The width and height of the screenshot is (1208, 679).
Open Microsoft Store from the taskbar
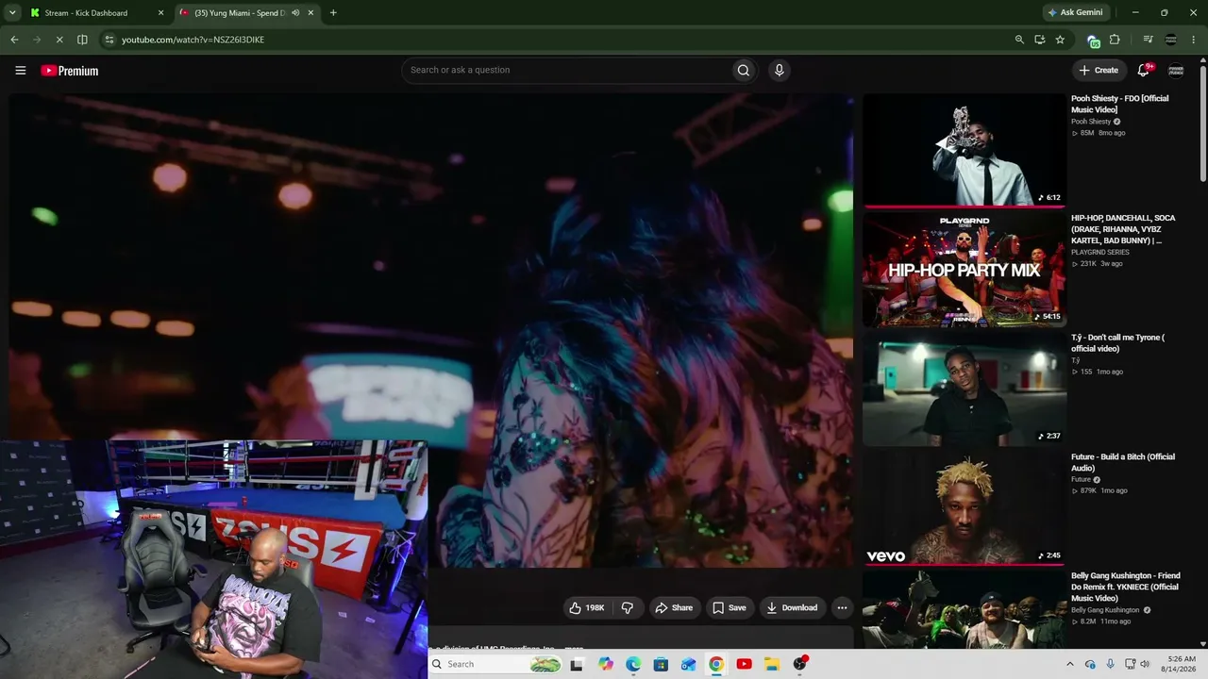[661, 664]
